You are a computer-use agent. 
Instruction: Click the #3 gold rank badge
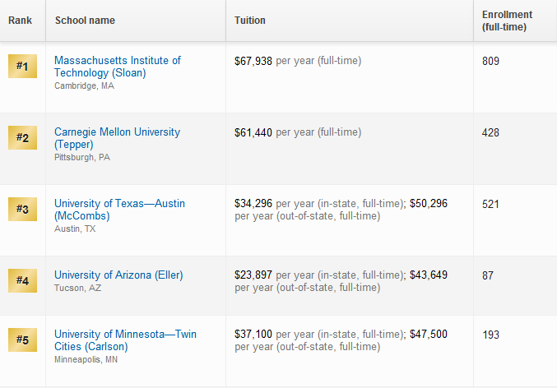click(22, 209)
